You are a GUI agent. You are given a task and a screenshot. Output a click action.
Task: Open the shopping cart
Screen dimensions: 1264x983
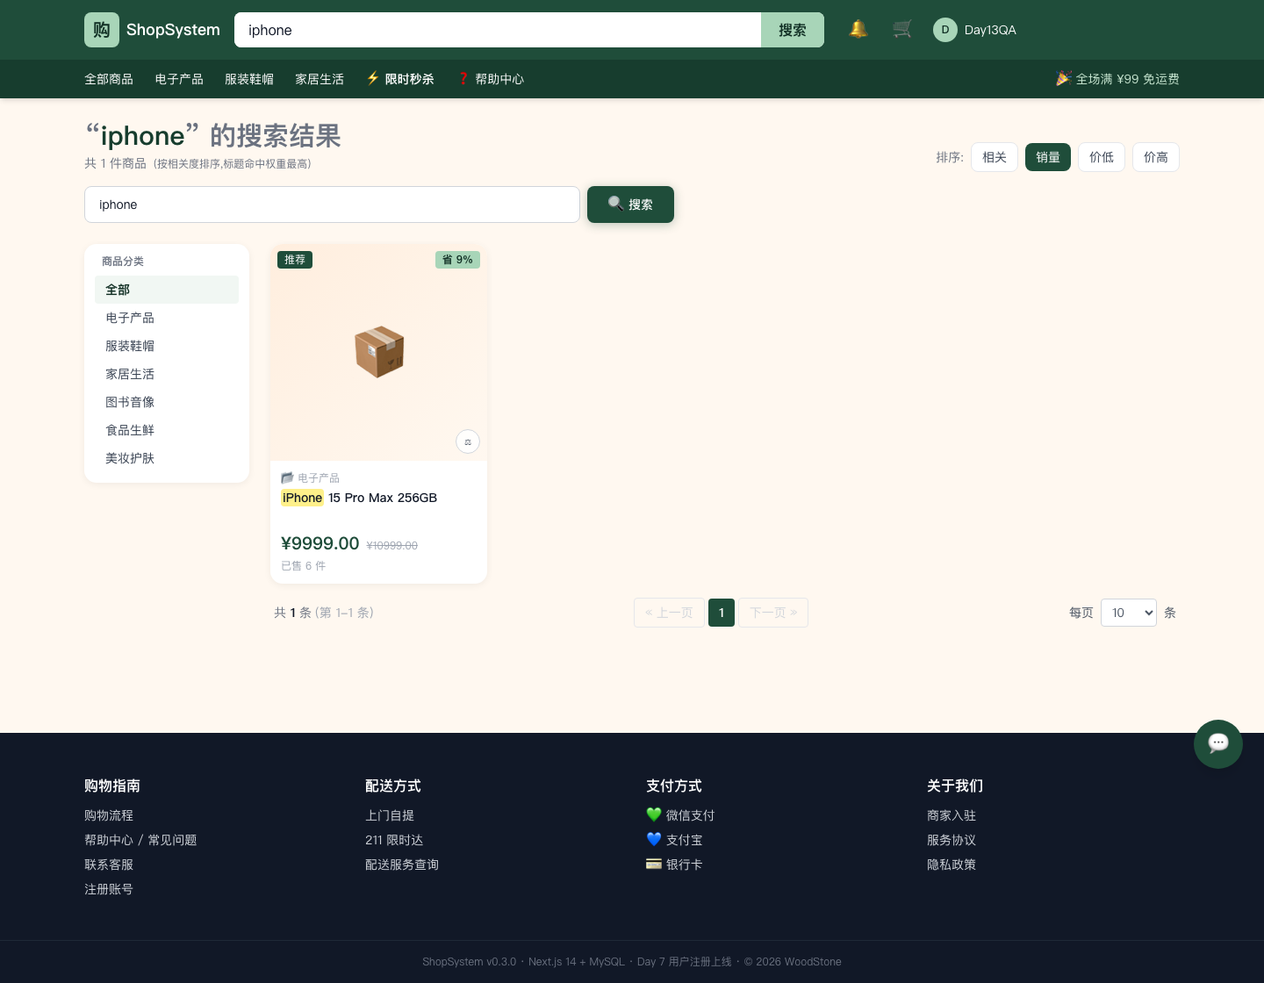tap(902, 30)
